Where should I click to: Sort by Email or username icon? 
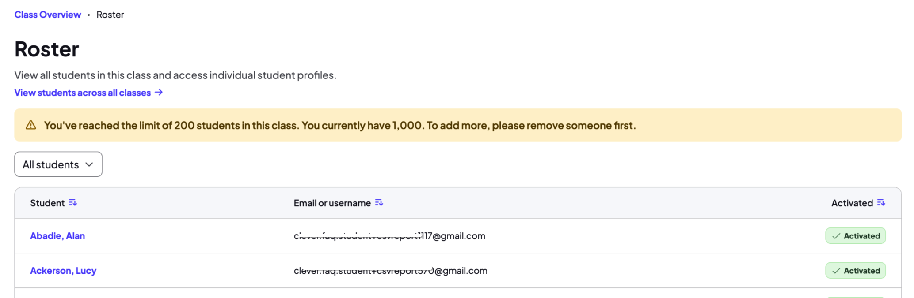[x=379, y=203]
